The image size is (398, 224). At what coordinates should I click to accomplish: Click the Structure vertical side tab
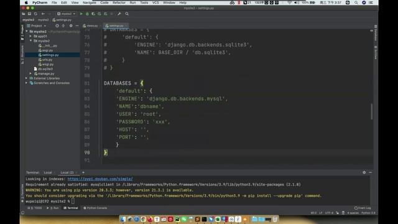point(22,54)
